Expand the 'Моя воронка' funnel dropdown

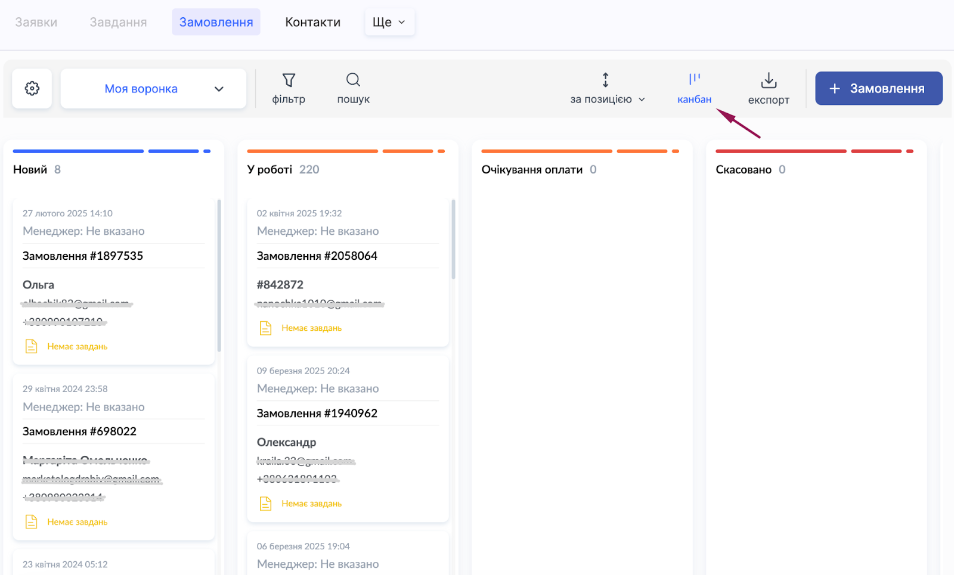tap(153, 89)
